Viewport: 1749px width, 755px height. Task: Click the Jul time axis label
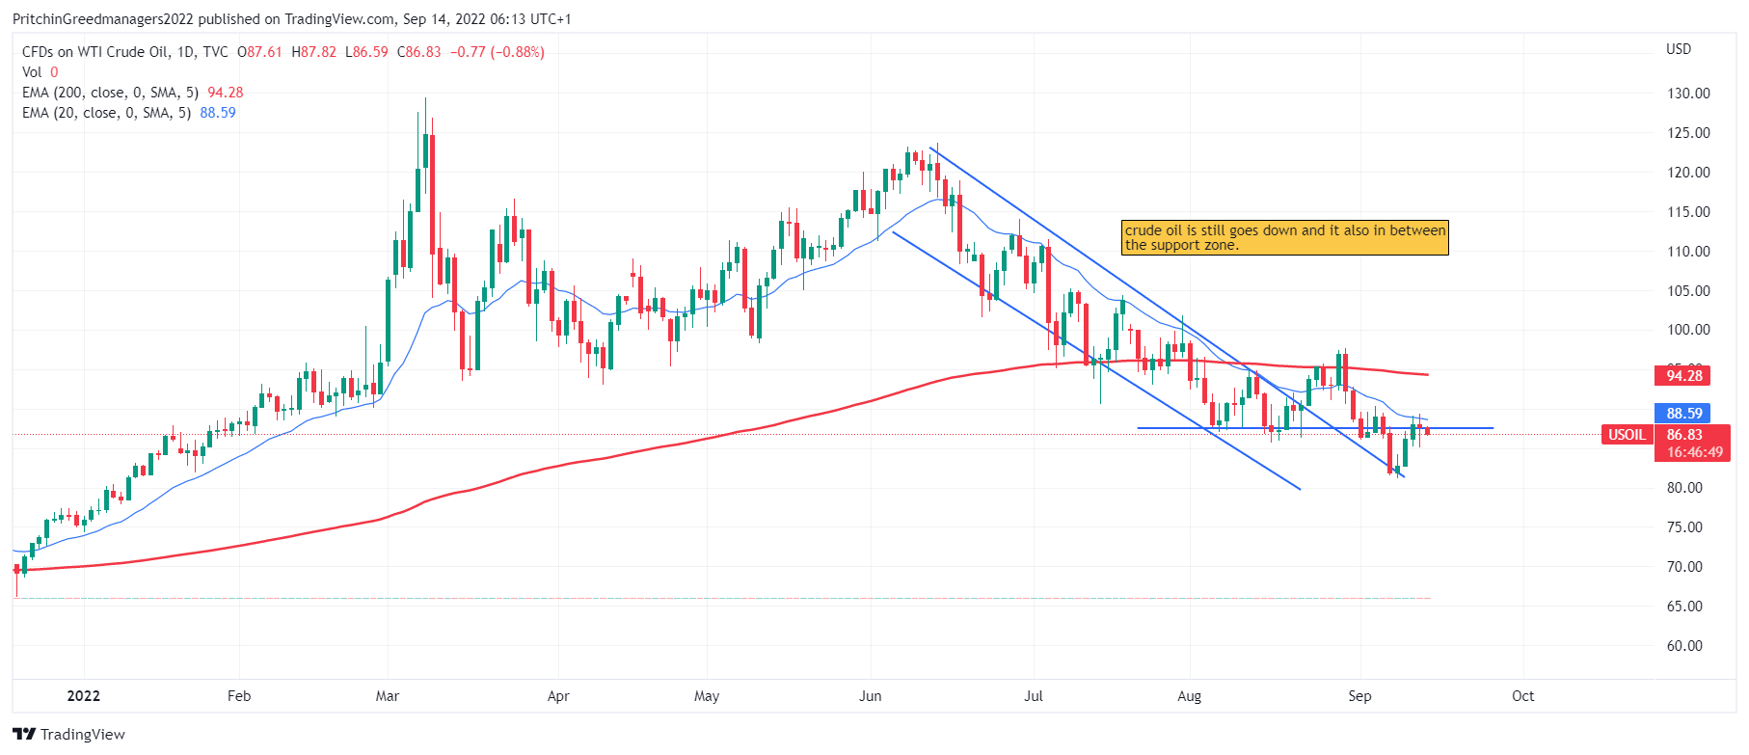[x=1034, y=696]
